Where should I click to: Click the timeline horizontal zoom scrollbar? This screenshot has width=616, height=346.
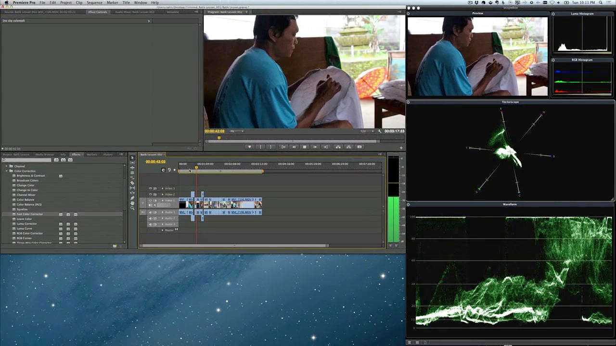[x=234, y=246]
